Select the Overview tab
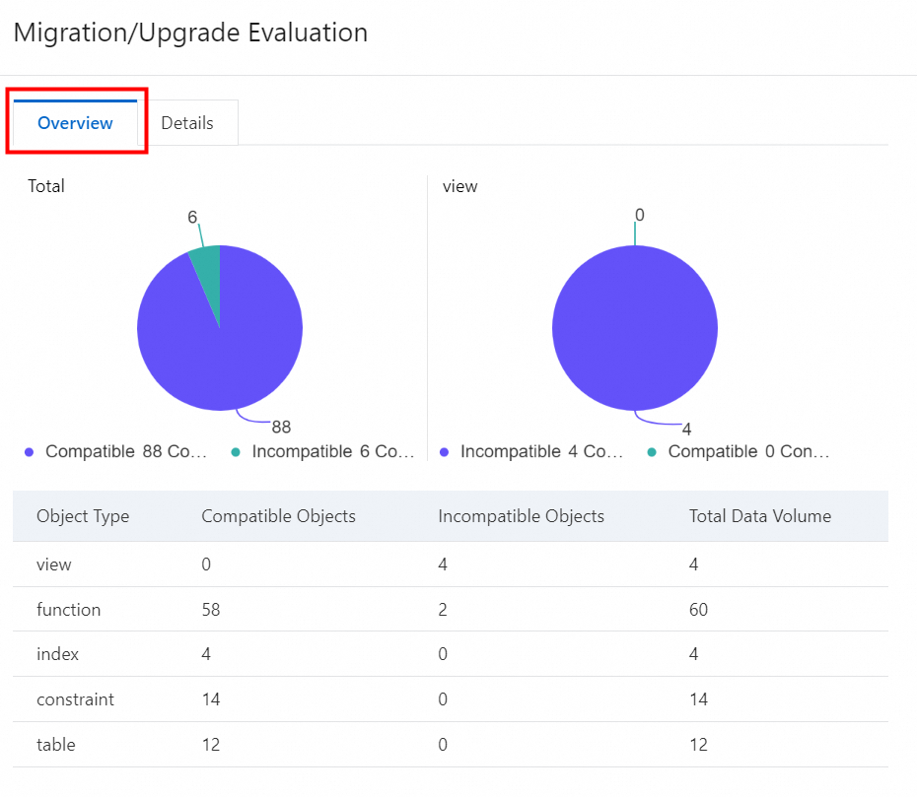Image resolution: width=917 pixels, height=797 pixels. (75, 123)
